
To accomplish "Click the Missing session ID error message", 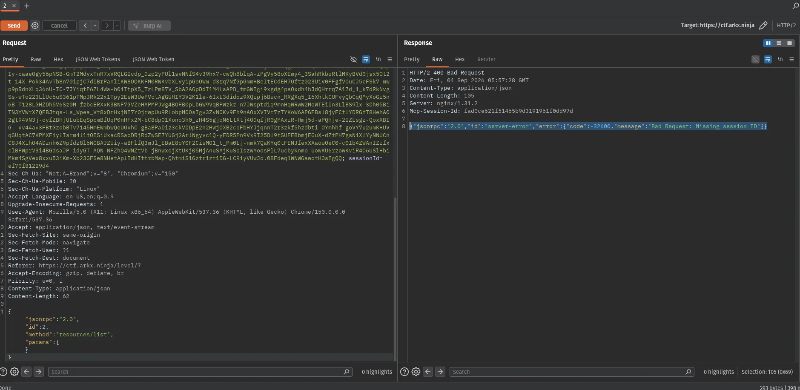I will click(703, 126).
